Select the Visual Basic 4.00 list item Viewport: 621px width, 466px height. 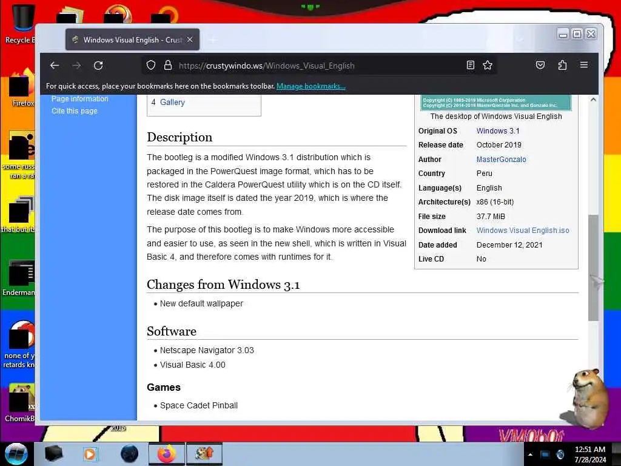pyautogui.click(x=192, y=365)
